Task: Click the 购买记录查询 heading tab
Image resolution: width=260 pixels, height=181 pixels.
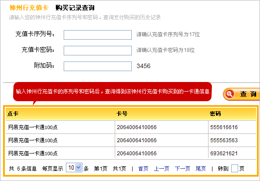Action: click(75, 8)
